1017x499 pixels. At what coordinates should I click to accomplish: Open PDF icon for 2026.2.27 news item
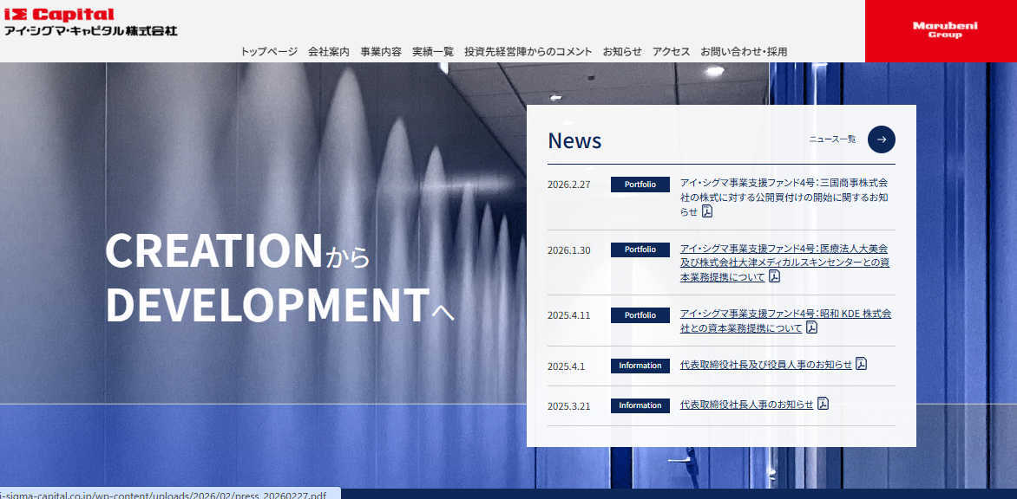click(707, 211)
